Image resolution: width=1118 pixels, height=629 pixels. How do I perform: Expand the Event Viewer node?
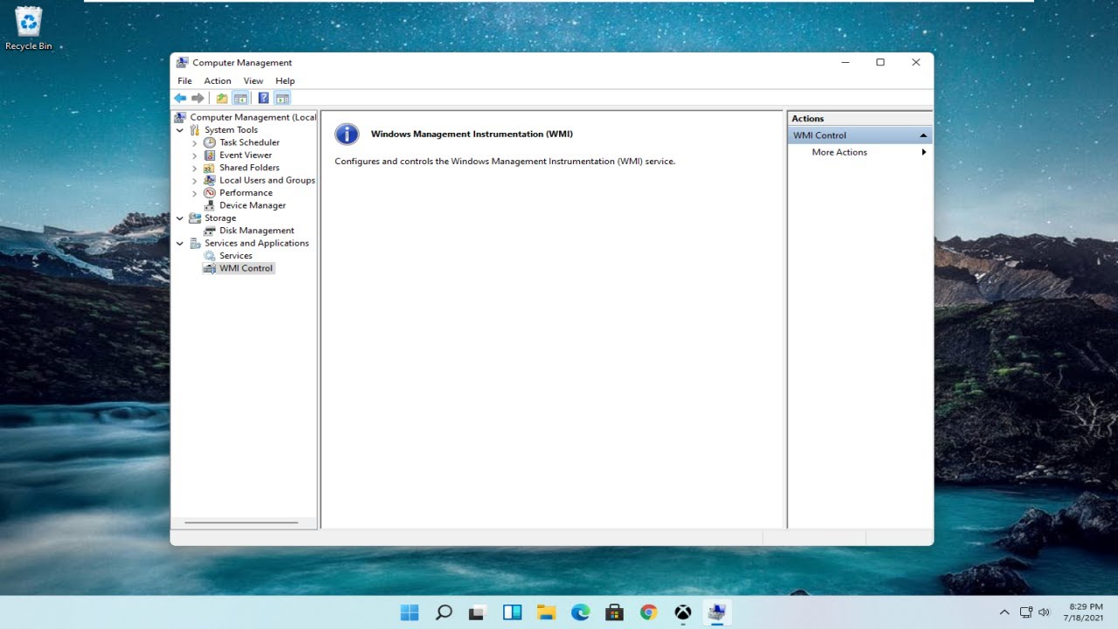[195, 156]
